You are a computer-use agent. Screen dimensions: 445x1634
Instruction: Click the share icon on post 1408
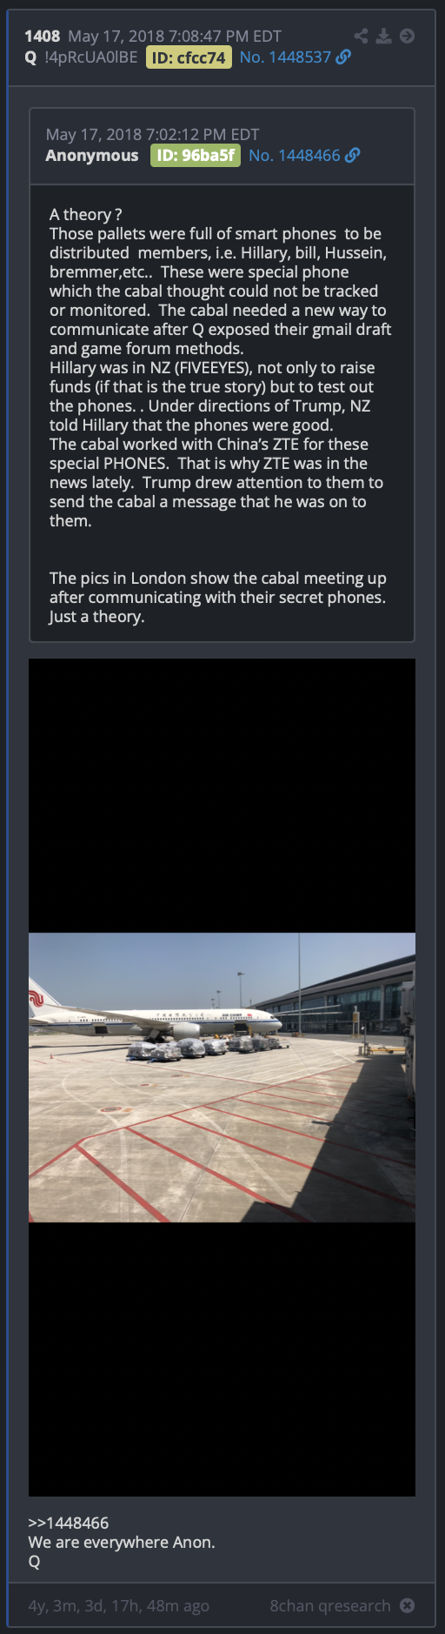[362, 36]
